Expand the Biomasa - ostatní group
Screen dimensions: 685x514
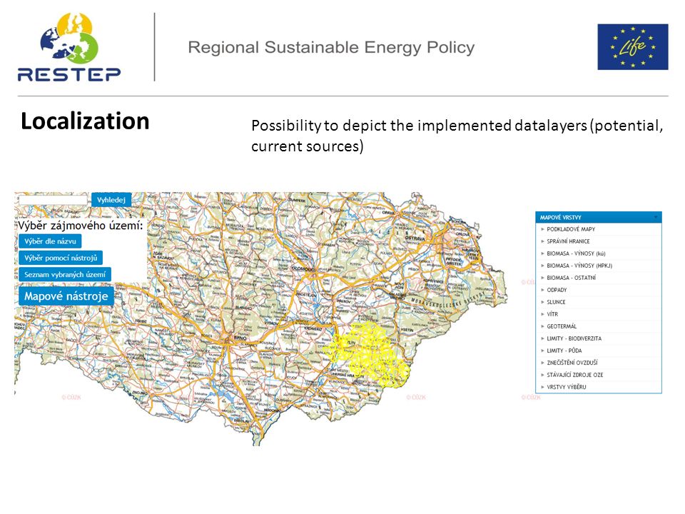pyautogui.click(x=599, y=278)
